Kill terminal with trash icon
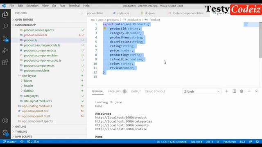 pyautogui.click(x=242, y=91)
